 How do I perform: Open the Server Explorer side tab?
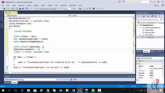2,16
